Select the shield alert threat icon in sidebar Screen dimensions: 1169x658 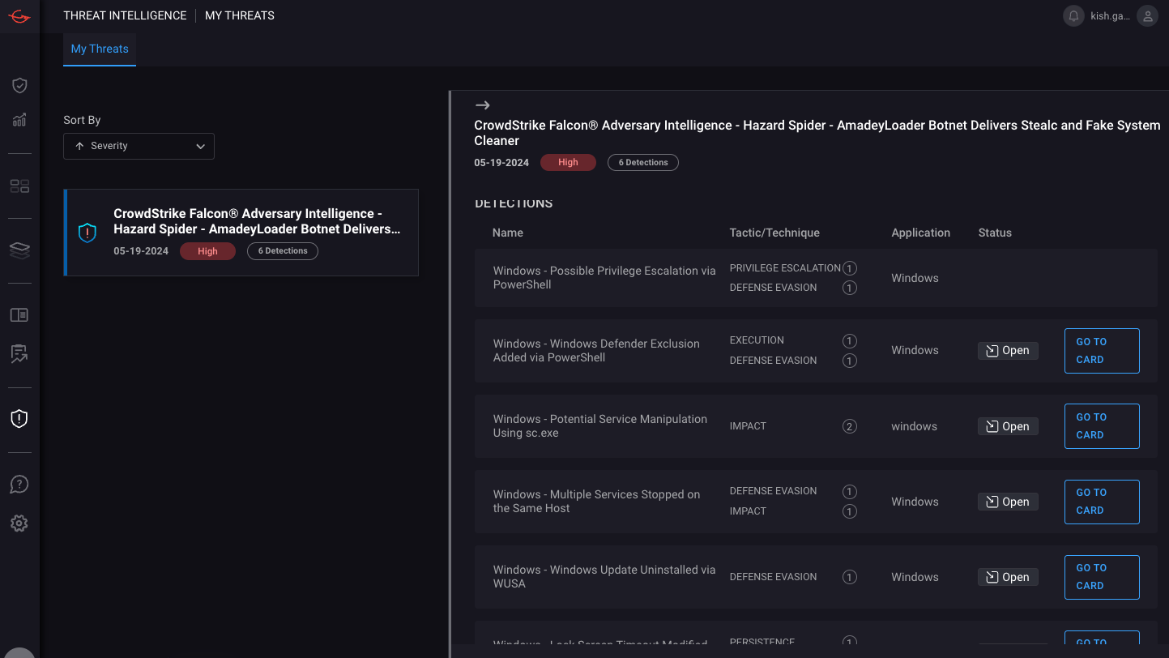19,419
